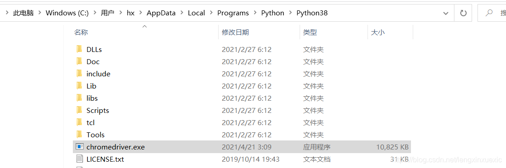506x168 pixels.
Task: Click the DLLs folder icon
Action: click(79, 49)
